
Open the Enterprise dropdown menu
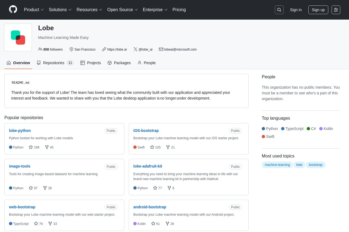[x=155, y=10]
